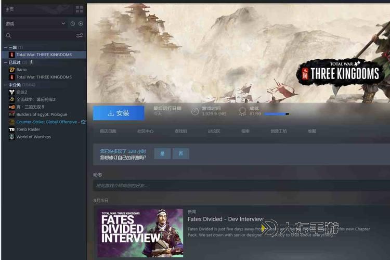
Task: Collapse the 三国 collection
Action: tap(6, 47)
